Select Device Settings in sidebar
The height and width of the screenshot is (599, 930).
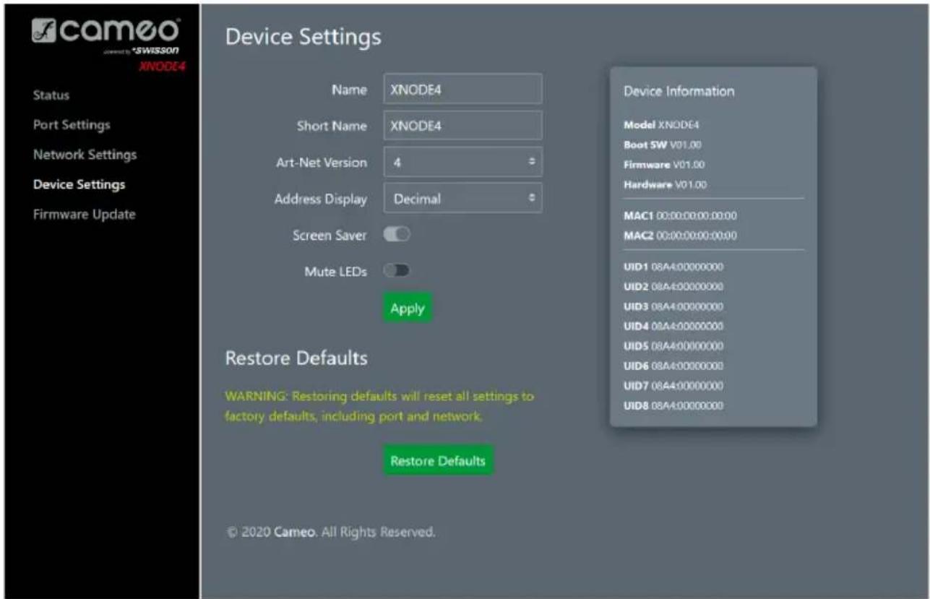point(79,184)
